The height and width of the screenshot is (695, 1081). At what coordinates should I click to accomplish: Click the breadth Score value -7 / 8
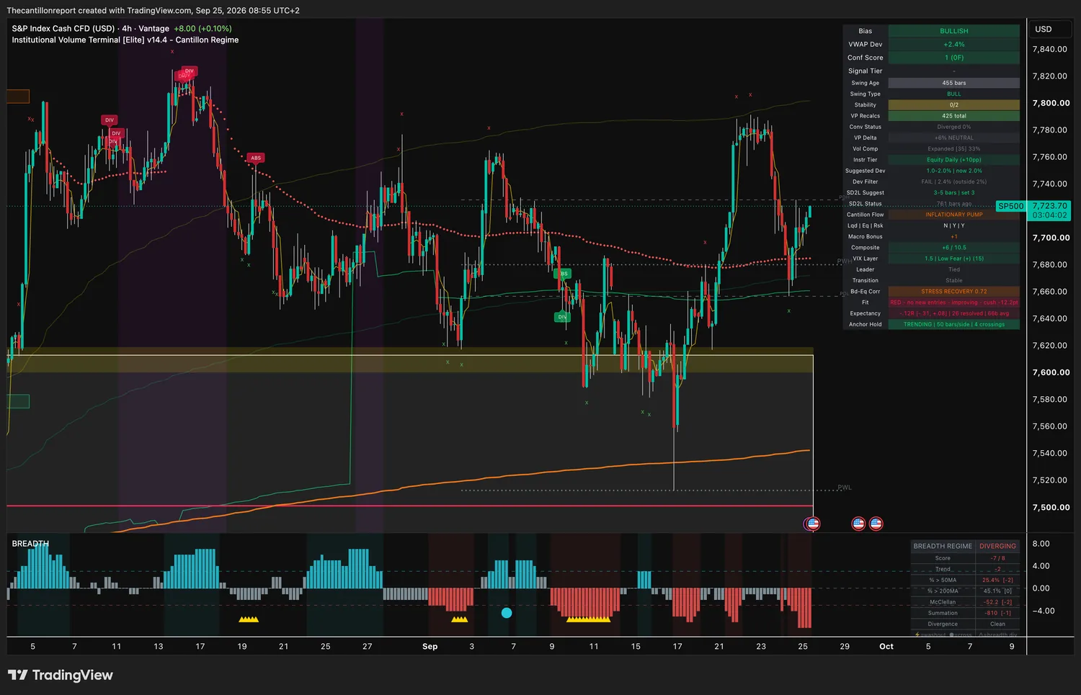(997, 558)
